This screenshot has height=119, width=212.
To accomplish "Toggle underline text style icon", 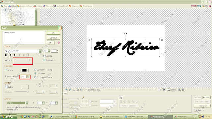I will (15, 55).
